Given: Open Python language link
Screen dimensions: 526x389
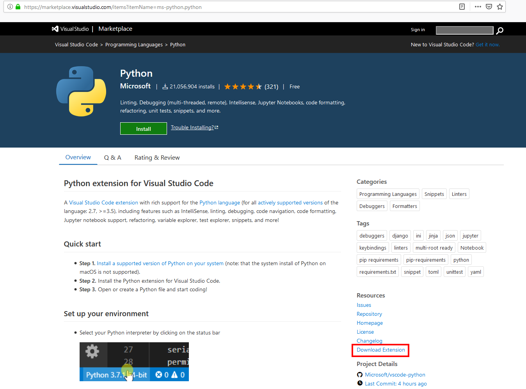Looking at the screenshot, I should (x=220, y=202).
